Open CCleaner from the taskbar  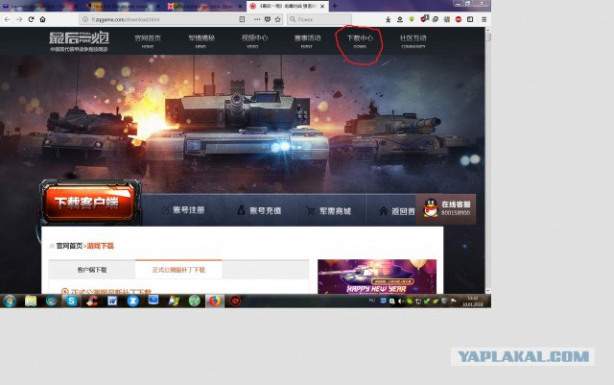[x=92, y=301]
